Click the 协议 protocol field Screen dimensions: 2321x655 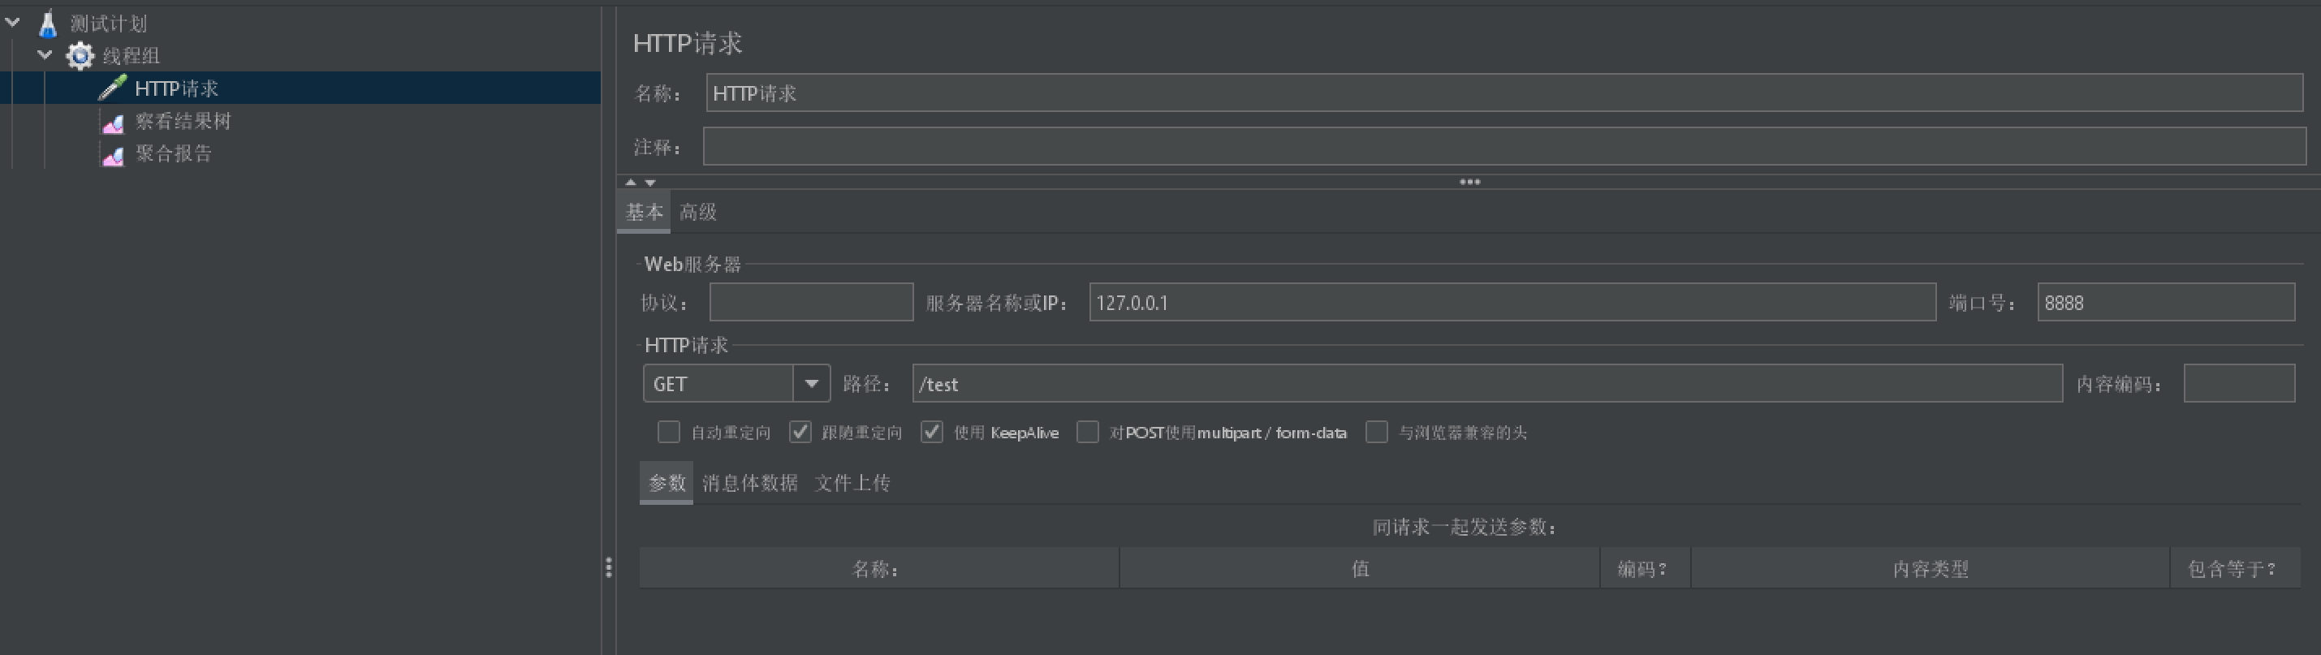click(x=811, y=302)
